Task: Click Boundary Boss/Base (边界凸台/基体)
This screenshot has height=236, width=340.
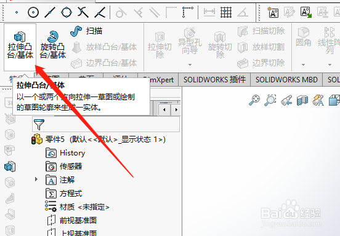Action: 104,63
